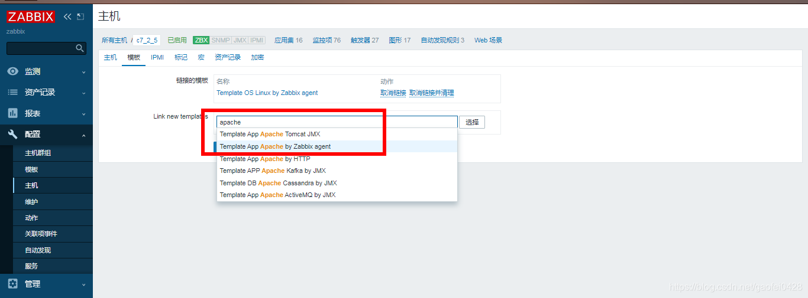The image size is (808, 298).
Task: Click the template search field containing apache
Action: pos(337,122)
